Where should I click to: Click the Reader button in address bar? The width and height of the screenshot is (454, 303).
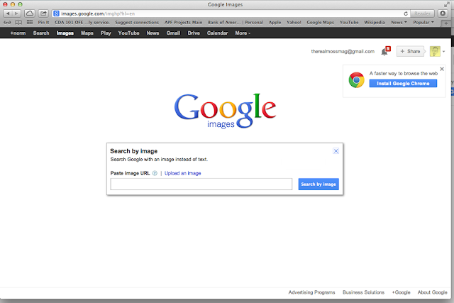coord(422,13)
